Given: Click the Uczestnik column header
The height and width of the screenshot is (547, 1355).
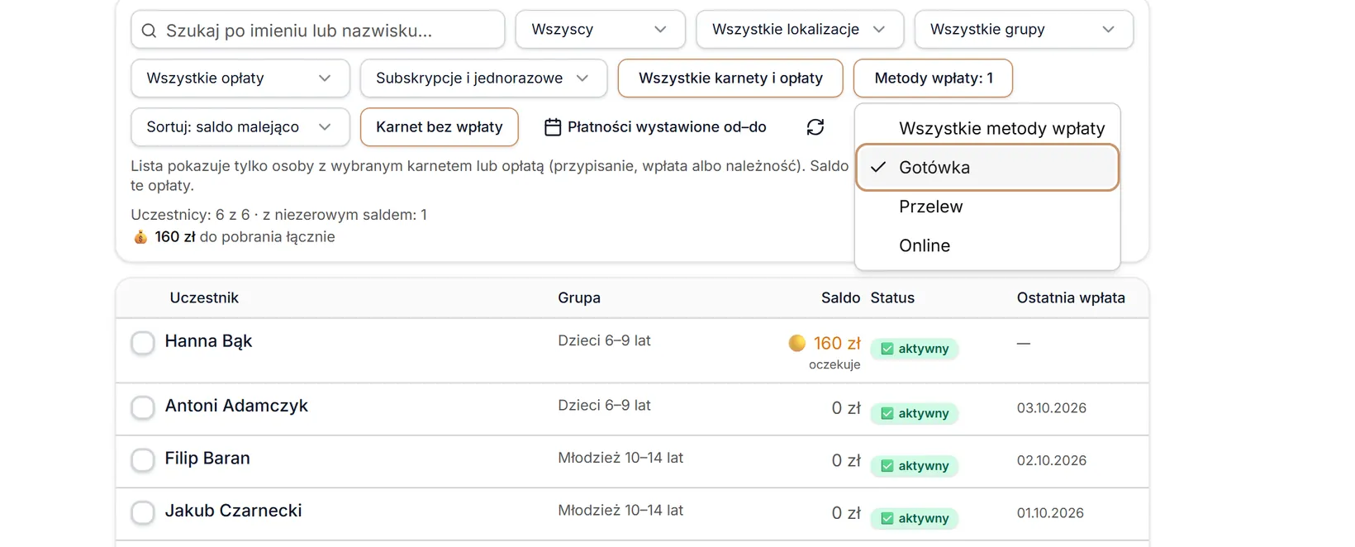Looking at the screenshot, I should tap(204, 298).
